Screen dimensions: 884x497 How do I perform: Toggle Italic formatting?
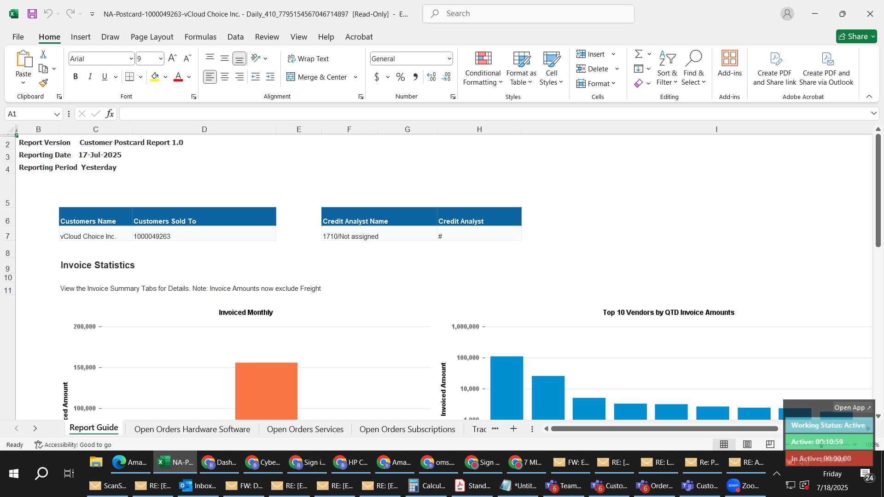point(90,77)
